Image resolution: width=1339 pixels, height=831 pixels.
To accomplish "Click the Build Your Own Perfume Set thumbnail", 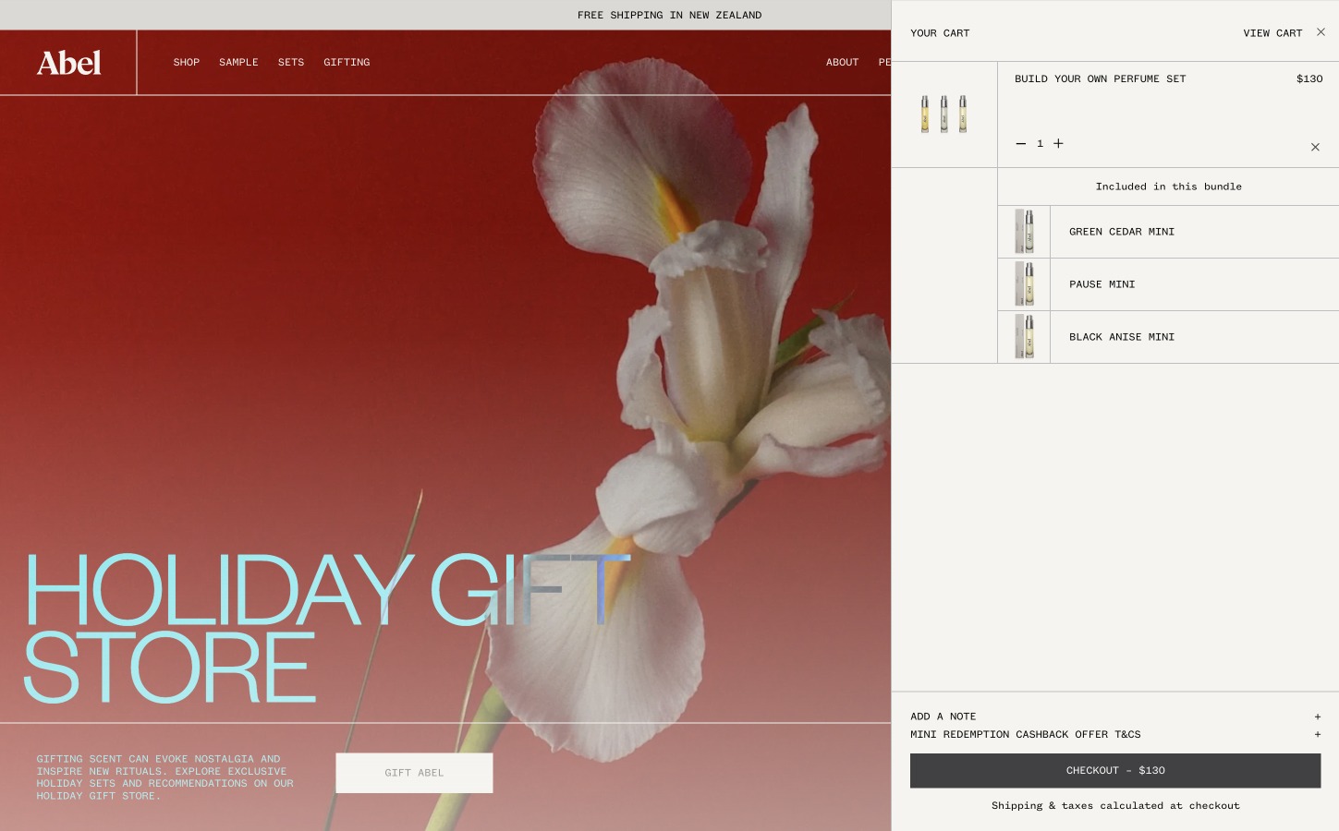I will (943, 114).
